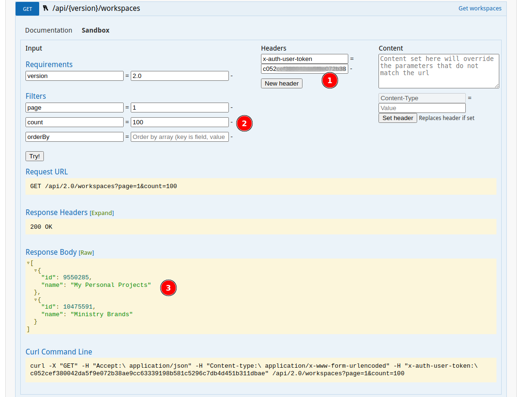Image resolution: width=521 pixels, height=397 pixels.
Task: Click the 200 OK status text
Action: 41,227
